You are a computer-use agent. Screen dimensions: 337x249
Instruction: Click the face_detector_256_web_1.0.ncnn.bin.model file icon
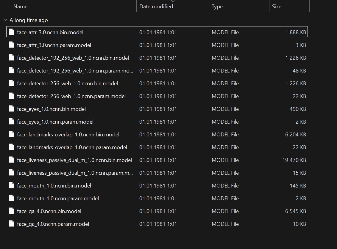(x=12, y=83)
